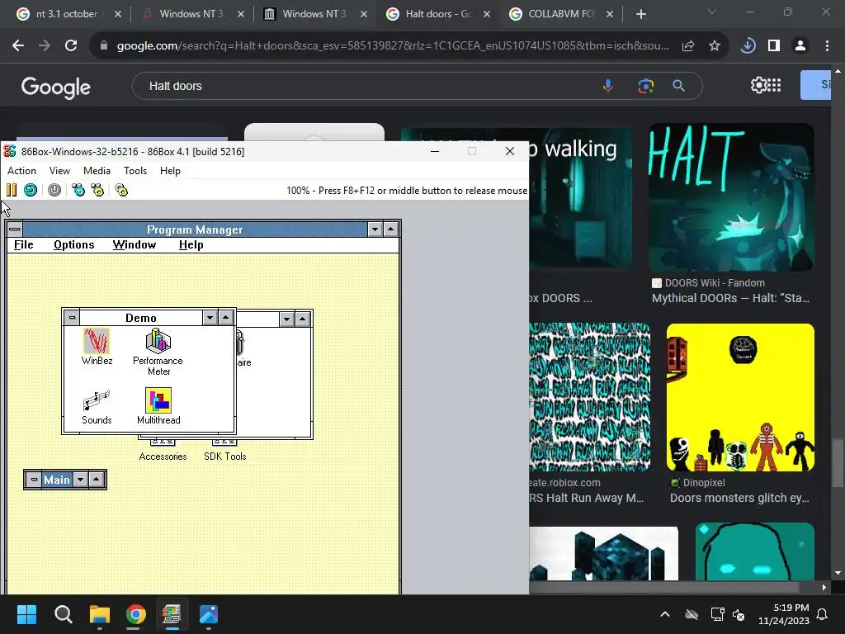Switch to the COLLABVM tab
Image resolution: width=845 pixels, height=634 pixels.
(560, 14)
